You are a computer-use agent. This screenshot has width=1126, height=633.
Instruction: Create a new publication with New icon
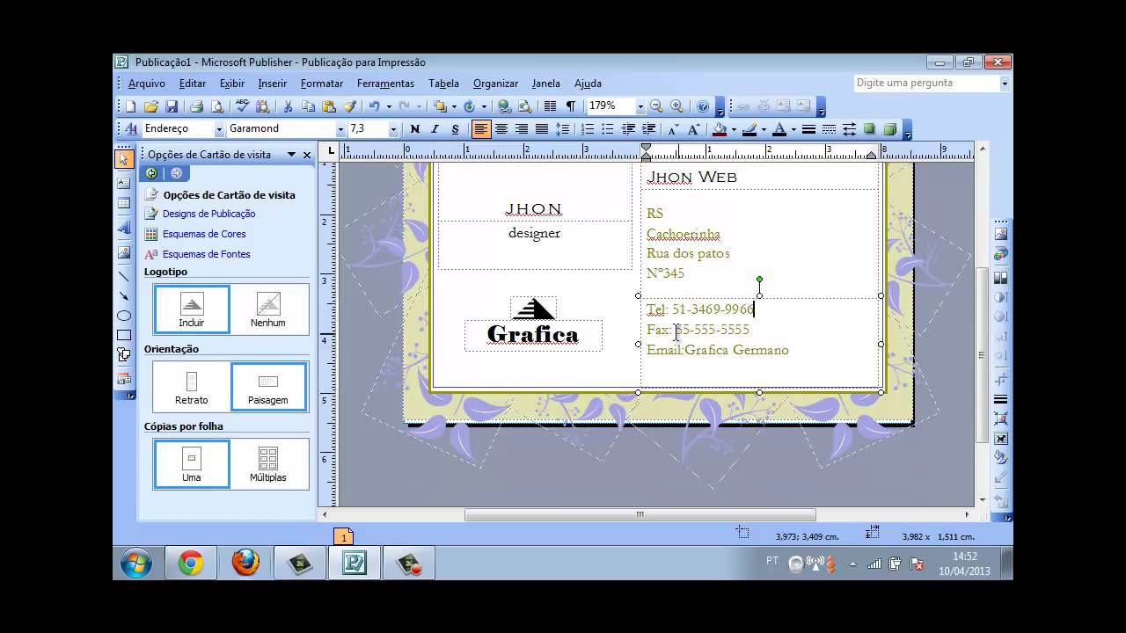[130, 106]
